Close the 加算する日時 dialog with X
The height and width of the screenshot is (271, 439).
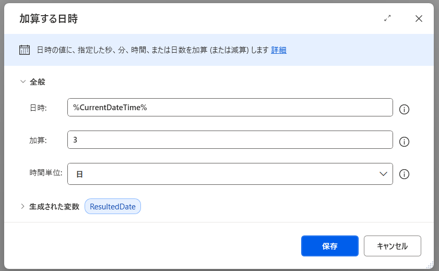pos(419,18)
